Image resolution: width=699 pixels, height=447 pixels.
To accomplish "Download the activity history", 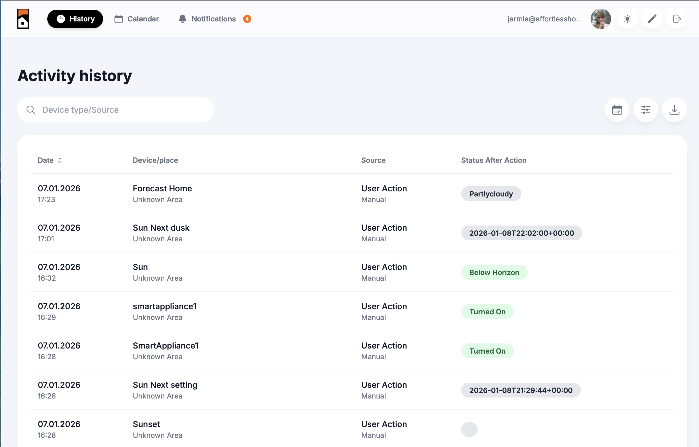I will 674,110.
